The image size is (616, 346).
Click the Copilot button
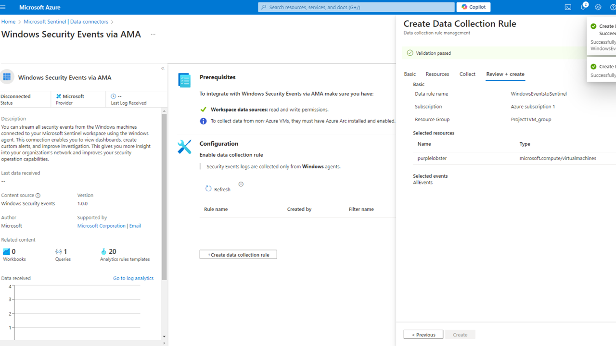[x=474, y=7]
